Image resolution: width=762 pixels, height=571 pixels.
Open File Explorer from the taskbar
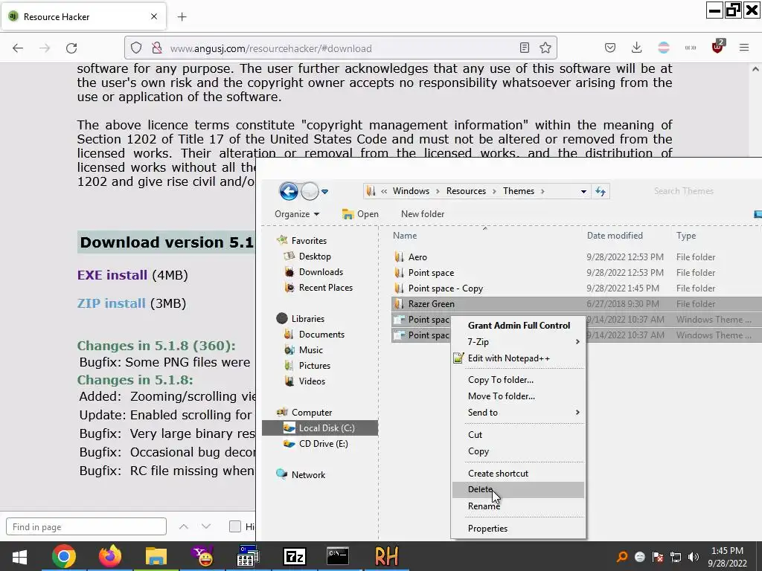[156, 556]
